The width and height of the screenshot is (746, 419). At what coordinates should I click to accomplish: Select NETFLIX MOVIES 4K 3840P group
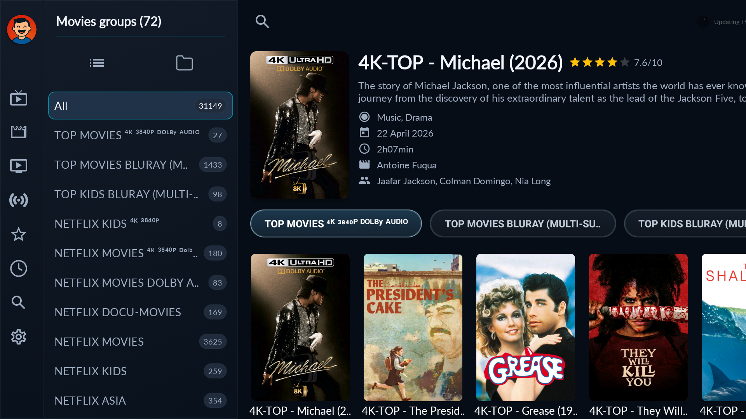click(x=141, y=253)
